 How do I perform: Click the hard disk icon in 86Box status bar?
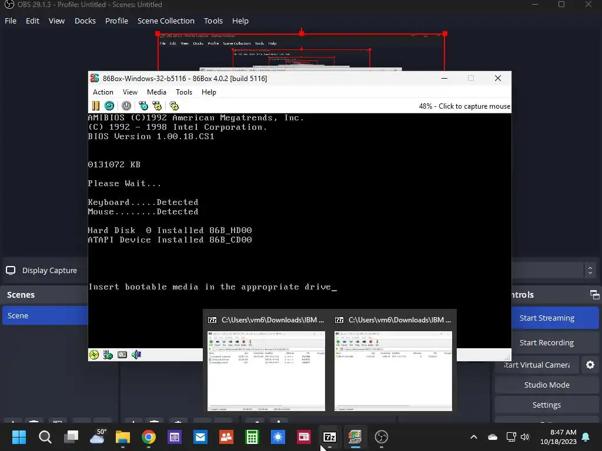click(122, 355)
